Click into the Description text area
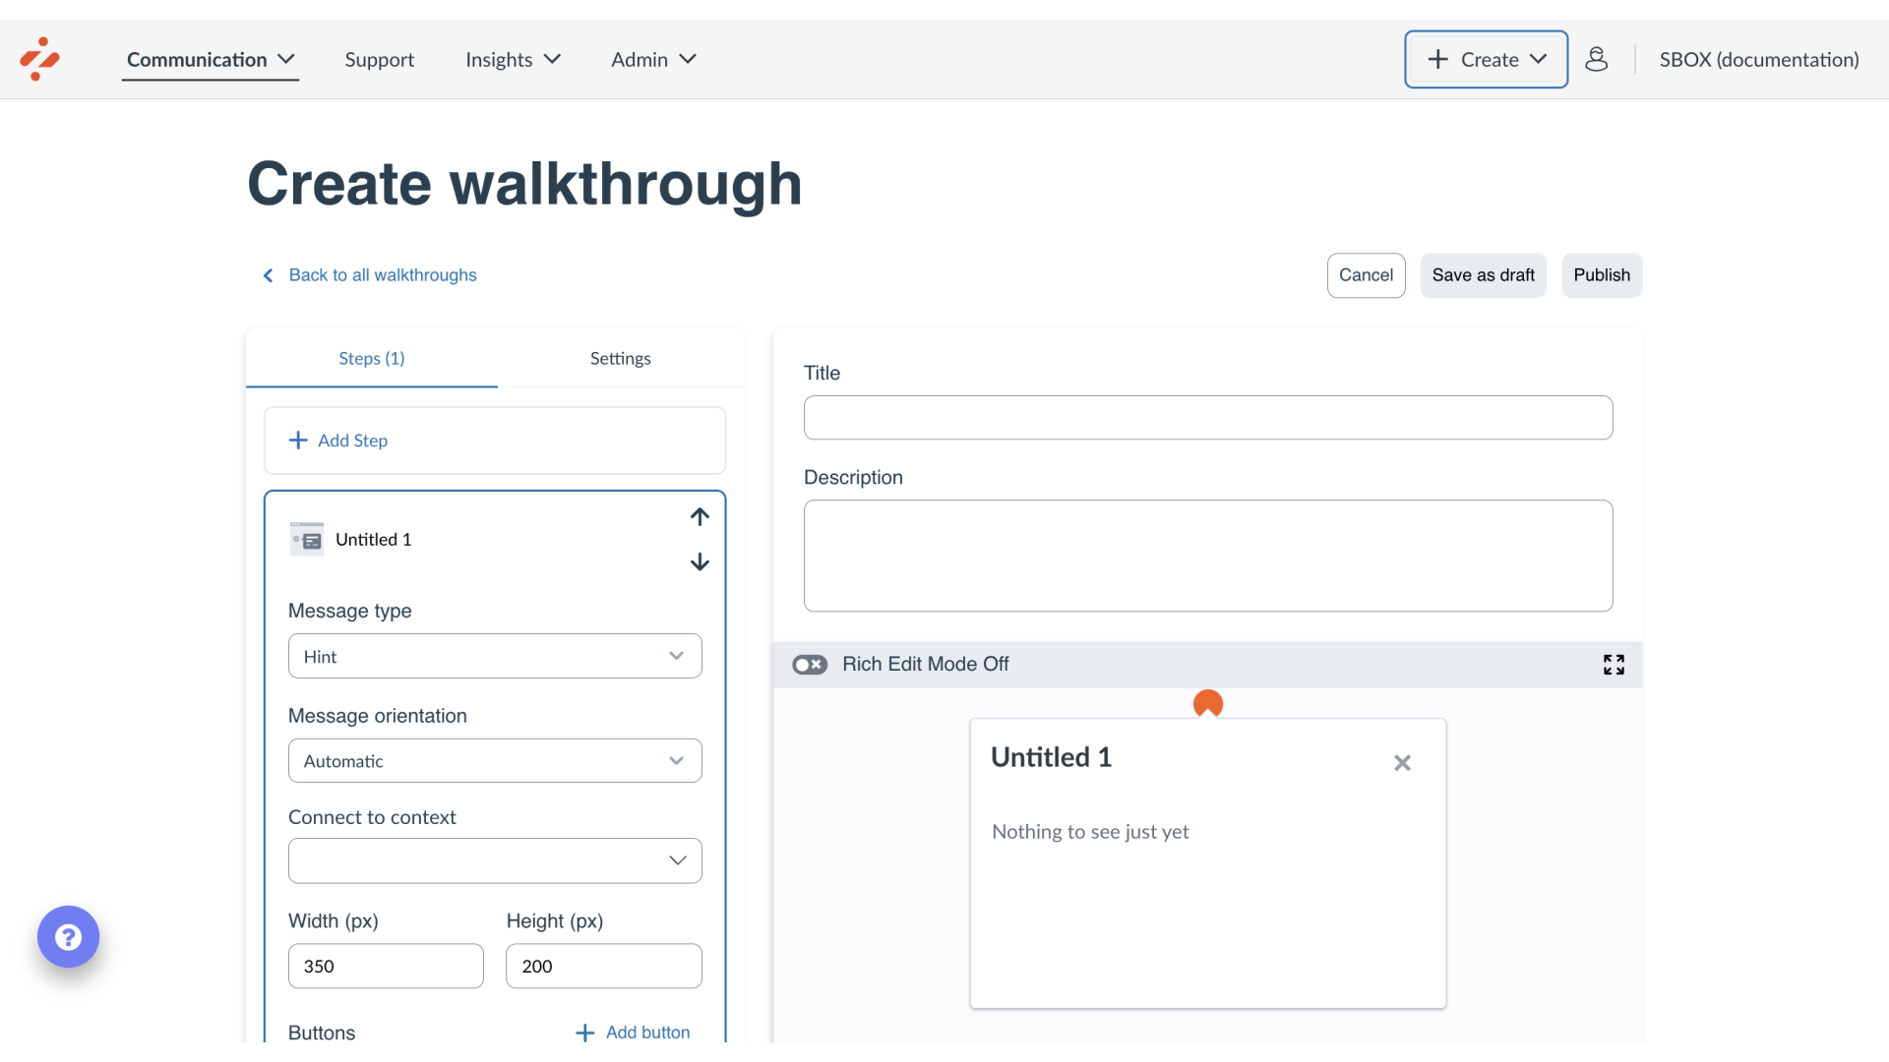Image resolution: width=1889 pixels, height=1062 pixels. (1208, 556)
